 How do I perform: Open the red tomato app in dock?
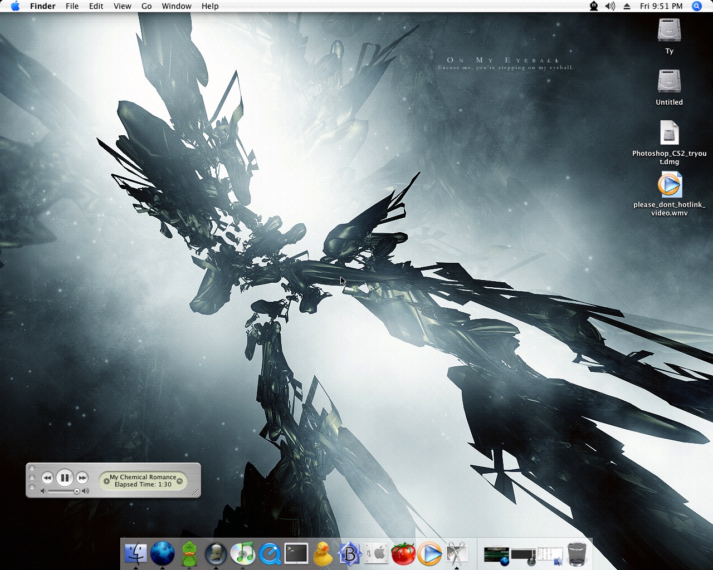tap(403, 553)
